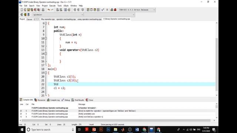Switch to the Plus operator.cpp tab
237x133 pixels.
coord(48,19)
